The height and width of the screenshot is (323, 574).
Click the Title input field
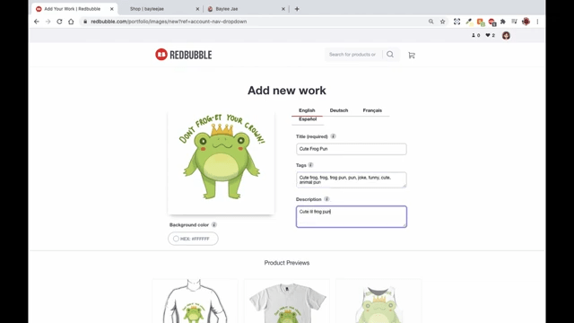click(x=351, y=149)
